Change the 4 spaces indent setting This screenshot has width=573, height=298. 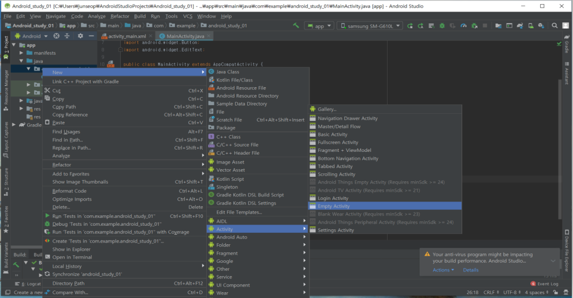click(537, 293)
